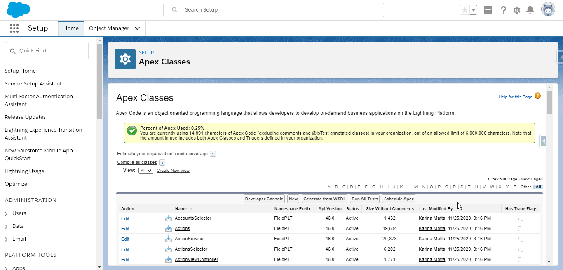Open the Notifications bell

530,10
